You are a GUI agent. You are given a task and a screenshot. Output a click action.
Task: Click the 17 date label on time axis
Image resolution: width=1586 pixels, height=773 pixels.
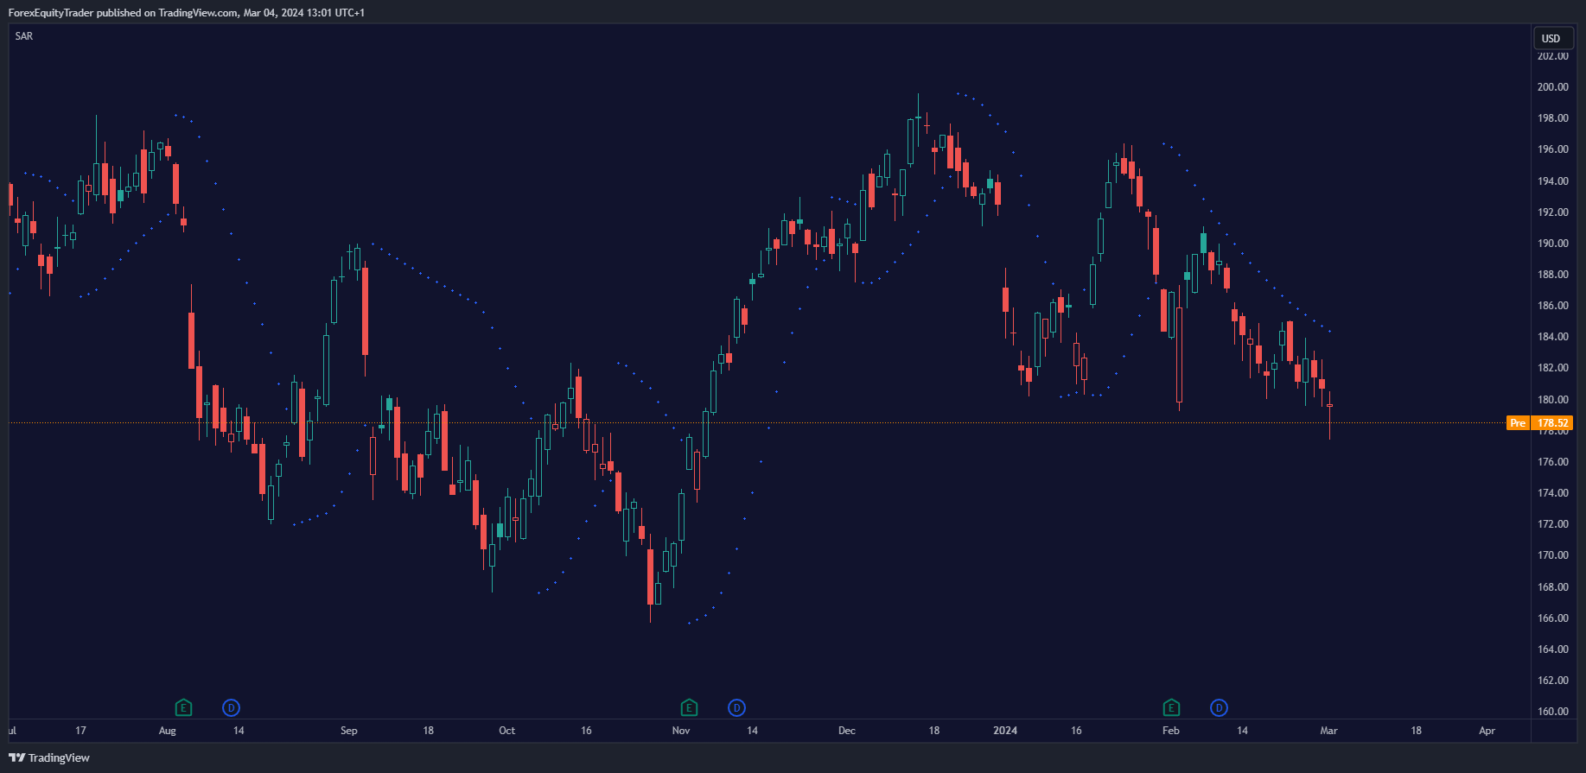pyautogui.click(x=80, y=731)
